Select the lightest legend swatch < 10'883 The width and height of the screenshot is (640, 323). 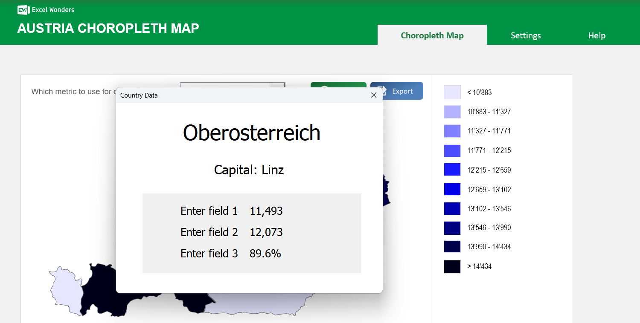[452, 92]
